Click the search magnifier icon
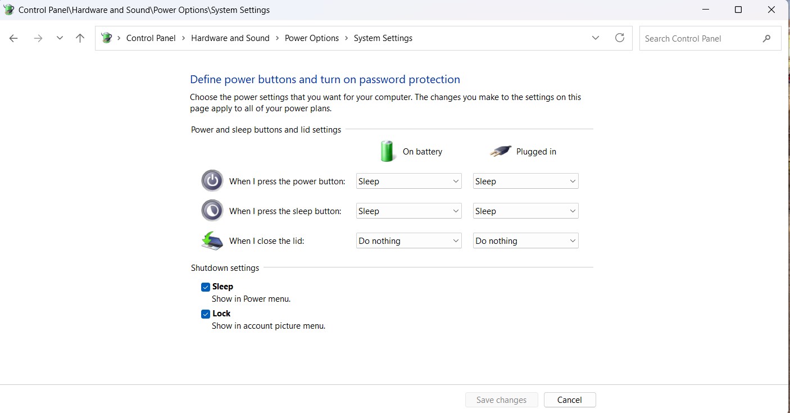 coord(766,38)
